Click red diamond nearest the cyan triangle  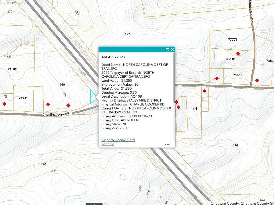(68, 105)
